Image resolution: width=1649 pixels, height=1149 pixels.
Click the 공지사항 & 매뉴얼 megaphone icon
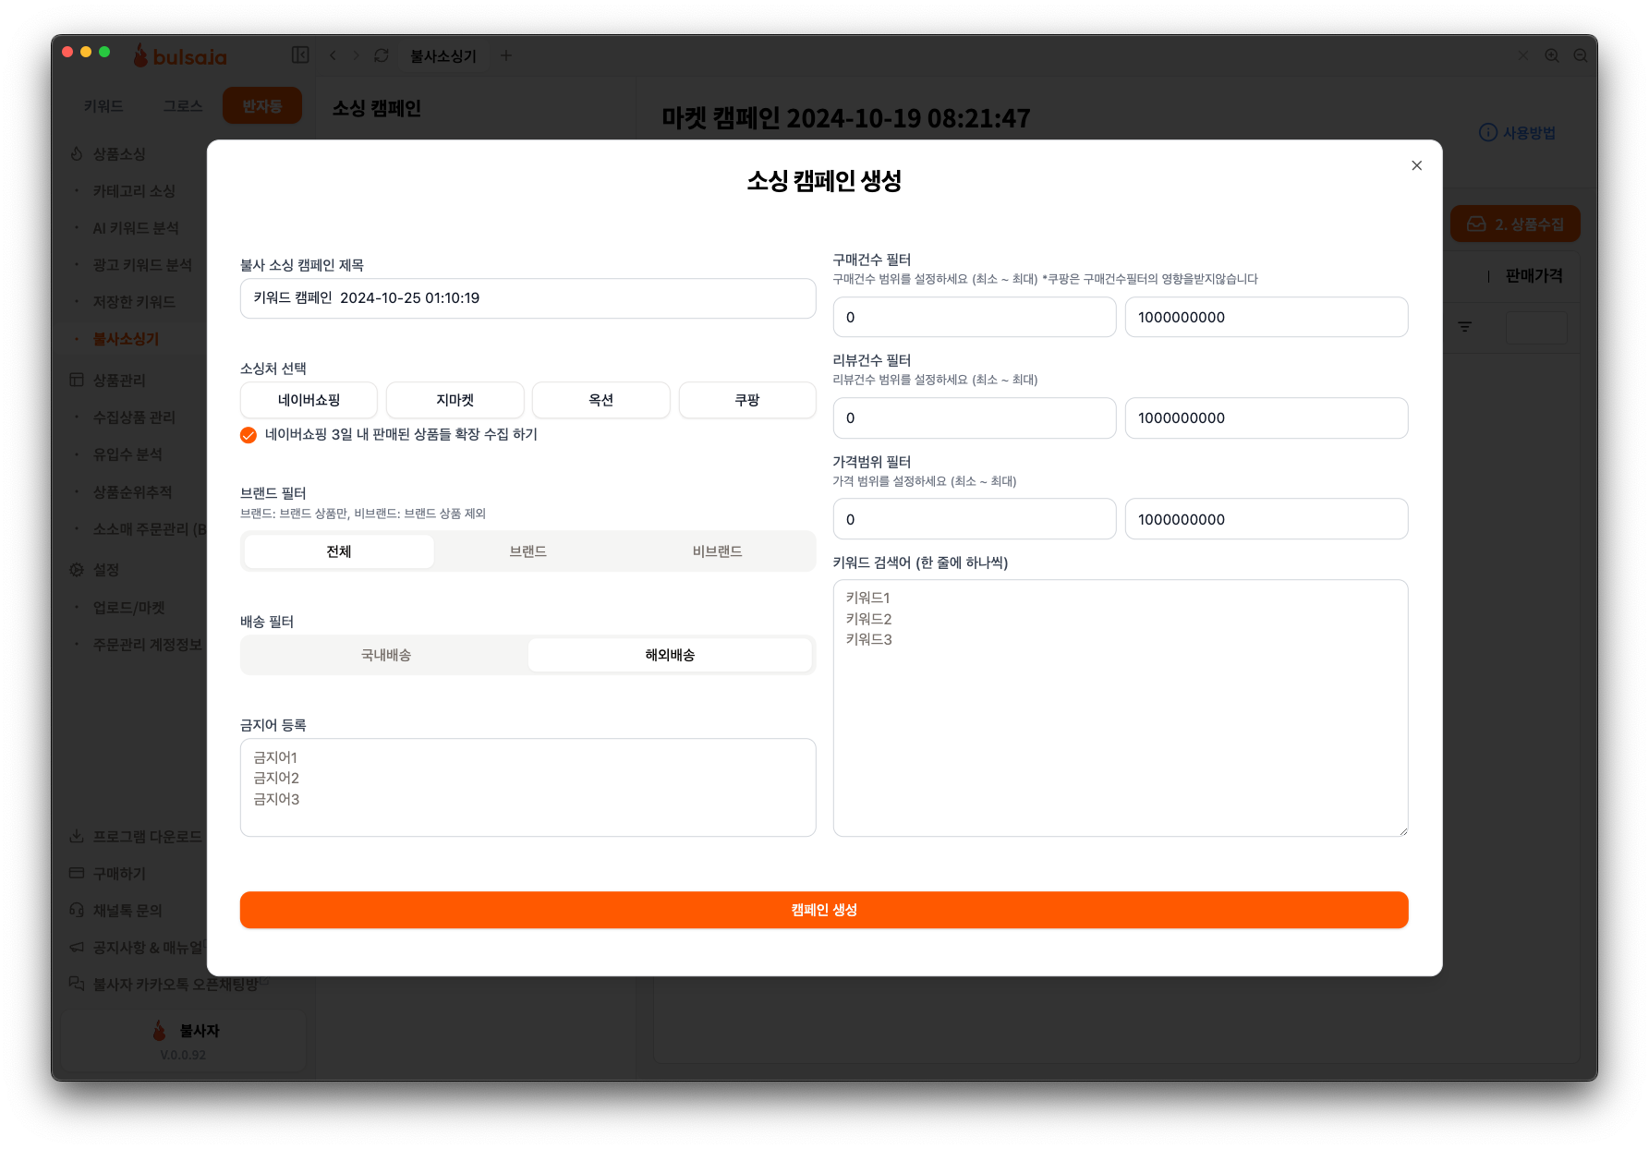click(x=77, y=948)
